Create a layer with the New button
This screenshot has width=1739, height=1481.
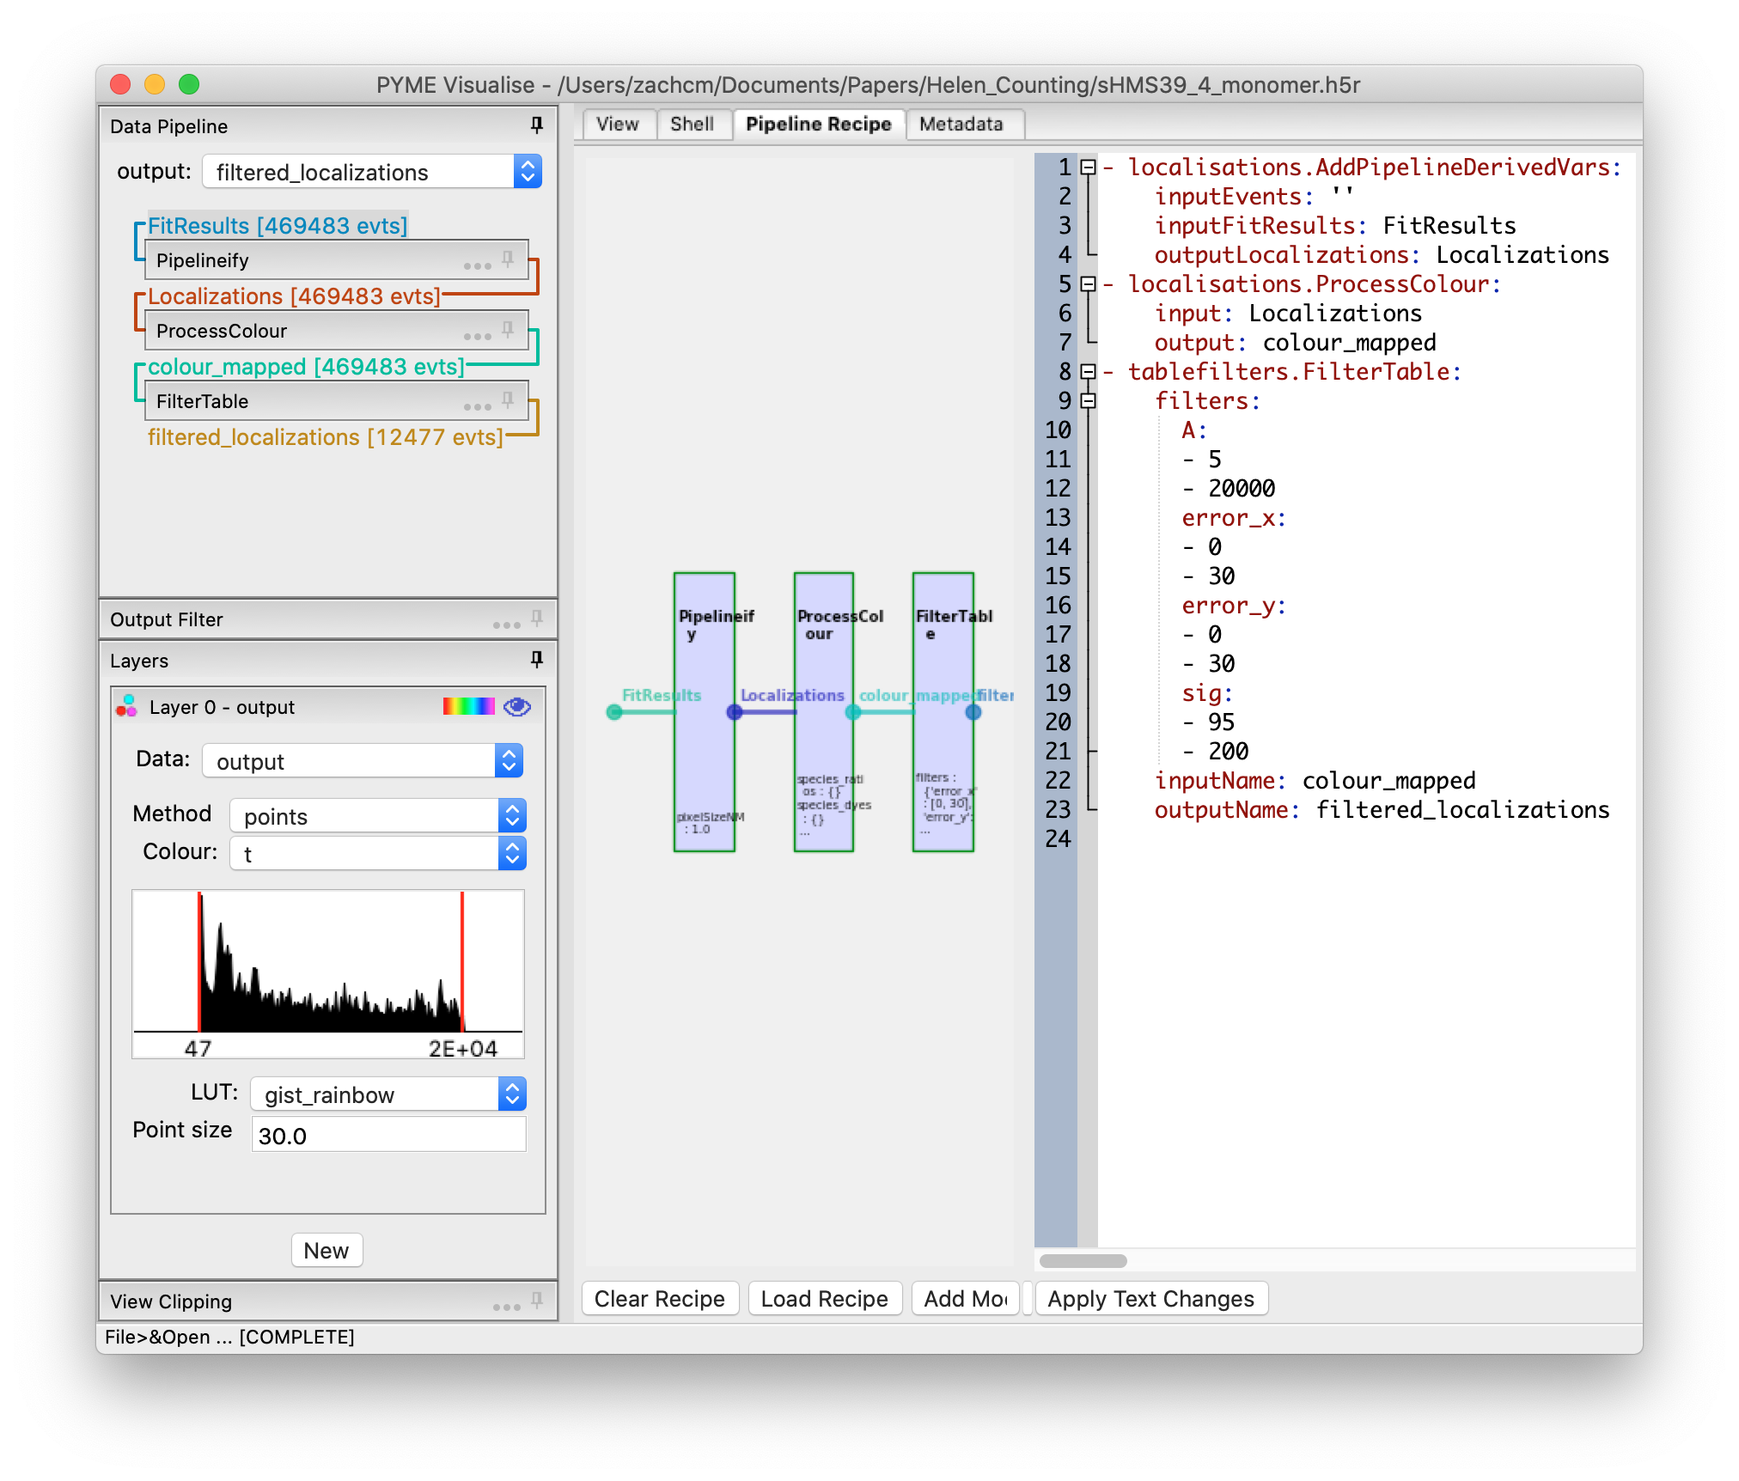[326, 1250]
